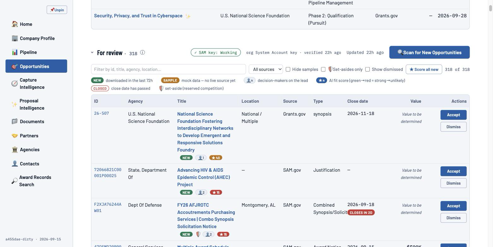The image size is (493, 247).
Task: Click the Pipeline bar chart icon
Action: coord(15,52)
